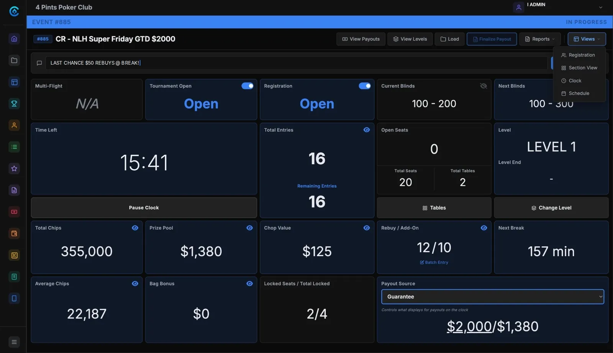Image resolution: width=613 pixels, height=353 pixels.
Task: Click the message bubble icon beside announcement field
Action: (x=39, y=63)
